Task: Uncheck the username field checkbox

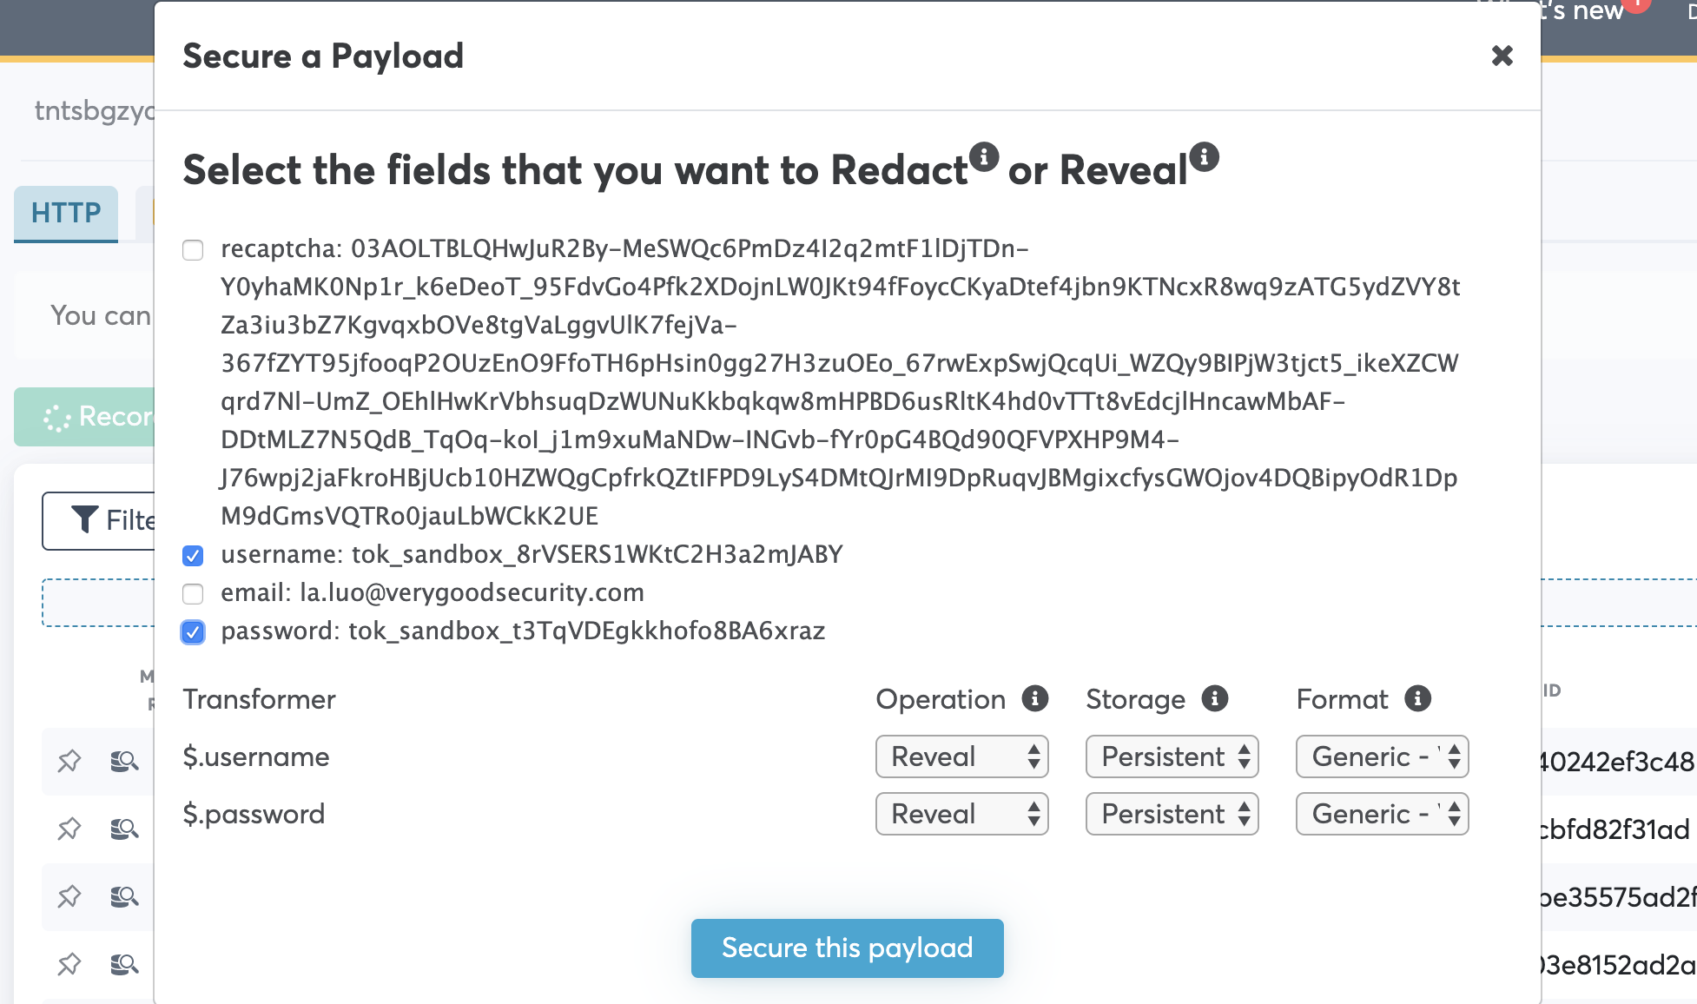Action: pos(193,556)
